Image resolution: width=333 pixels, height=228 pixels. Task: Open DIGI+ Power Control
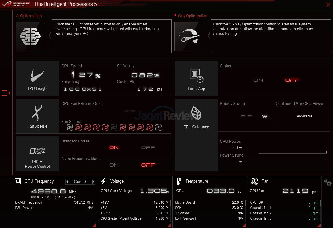click(37, 154)
